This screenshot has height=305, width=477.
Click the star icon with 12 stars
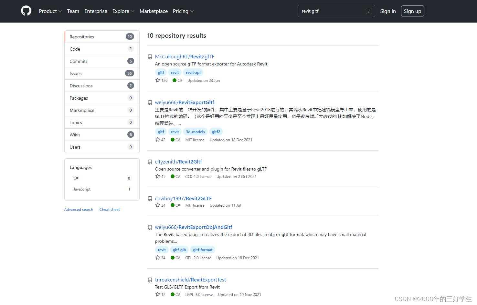point(158,294)
